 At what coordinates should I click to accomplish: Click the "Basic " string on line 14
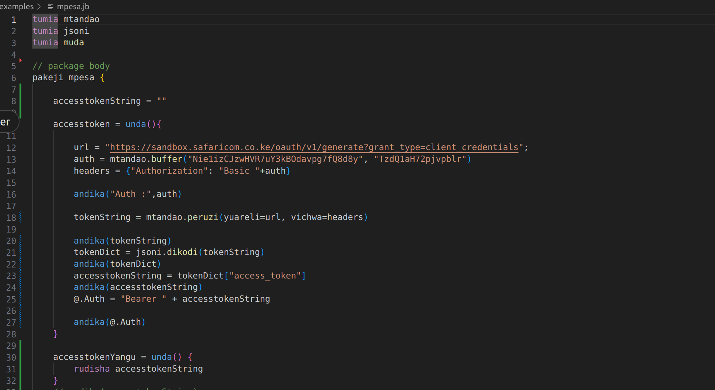tap(239, 171)
